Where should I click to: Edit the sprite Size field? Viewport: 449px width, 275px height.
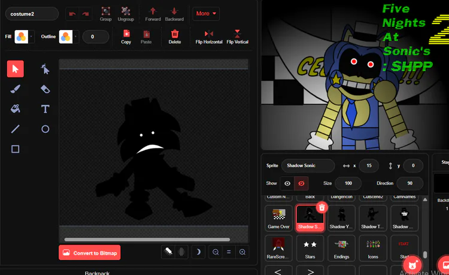(x=348, y=183)
